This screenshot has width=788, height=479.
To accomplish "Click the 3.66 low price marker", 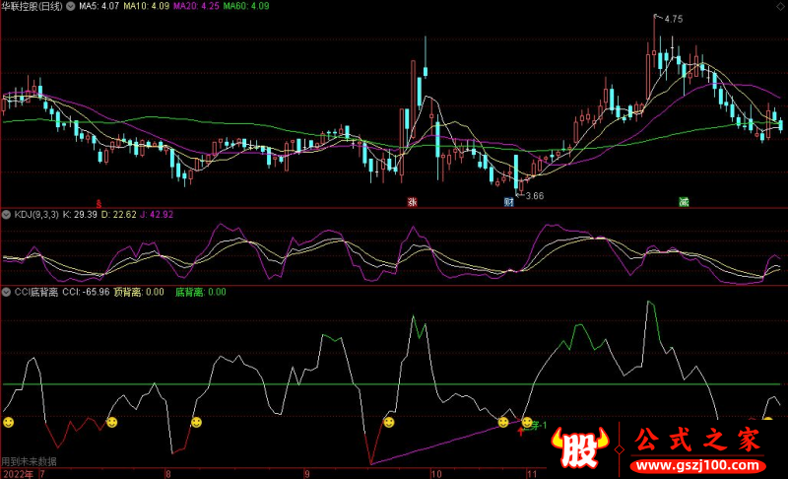I will tap(535, 196).
